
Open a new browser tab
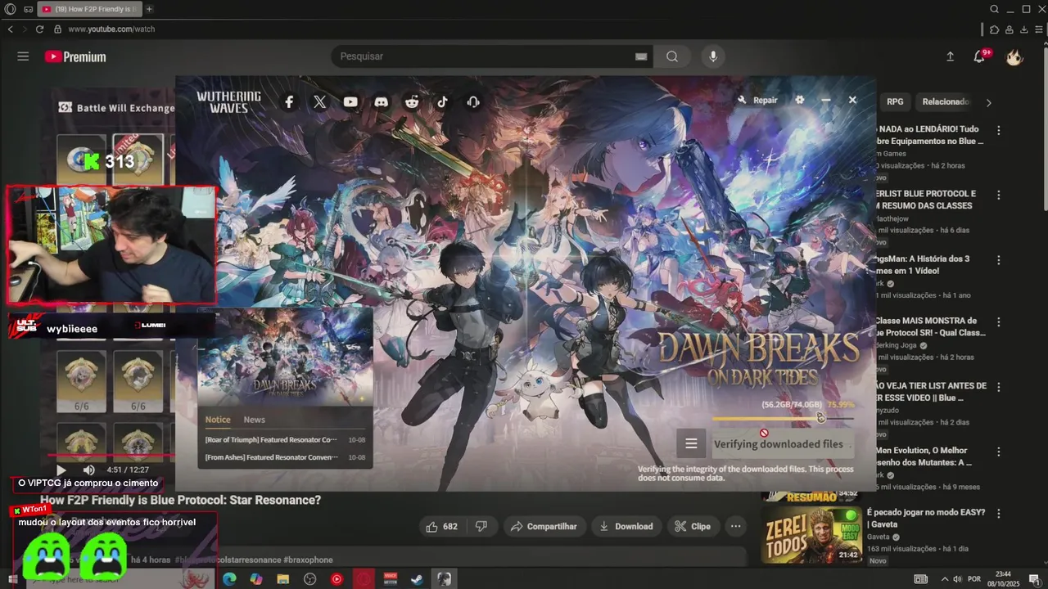pyautogui.click(x=149, y=9)
